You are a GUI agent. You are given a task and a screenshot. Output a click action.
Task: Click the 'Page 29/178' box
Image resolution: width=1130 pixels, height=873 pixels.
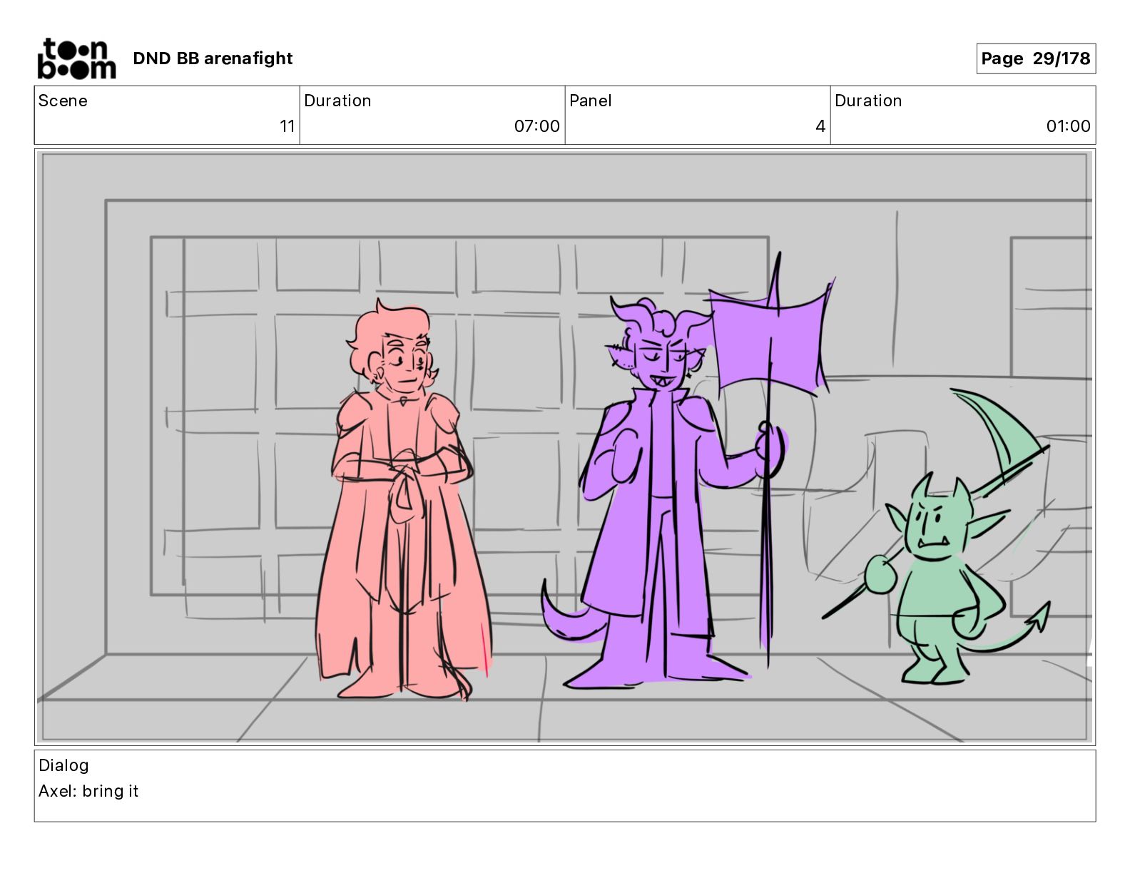(1036, 58)
